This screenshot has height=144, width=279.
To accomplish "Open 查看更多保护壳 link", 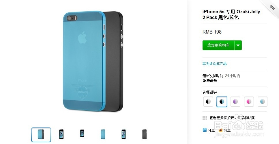I will [232, 118].
